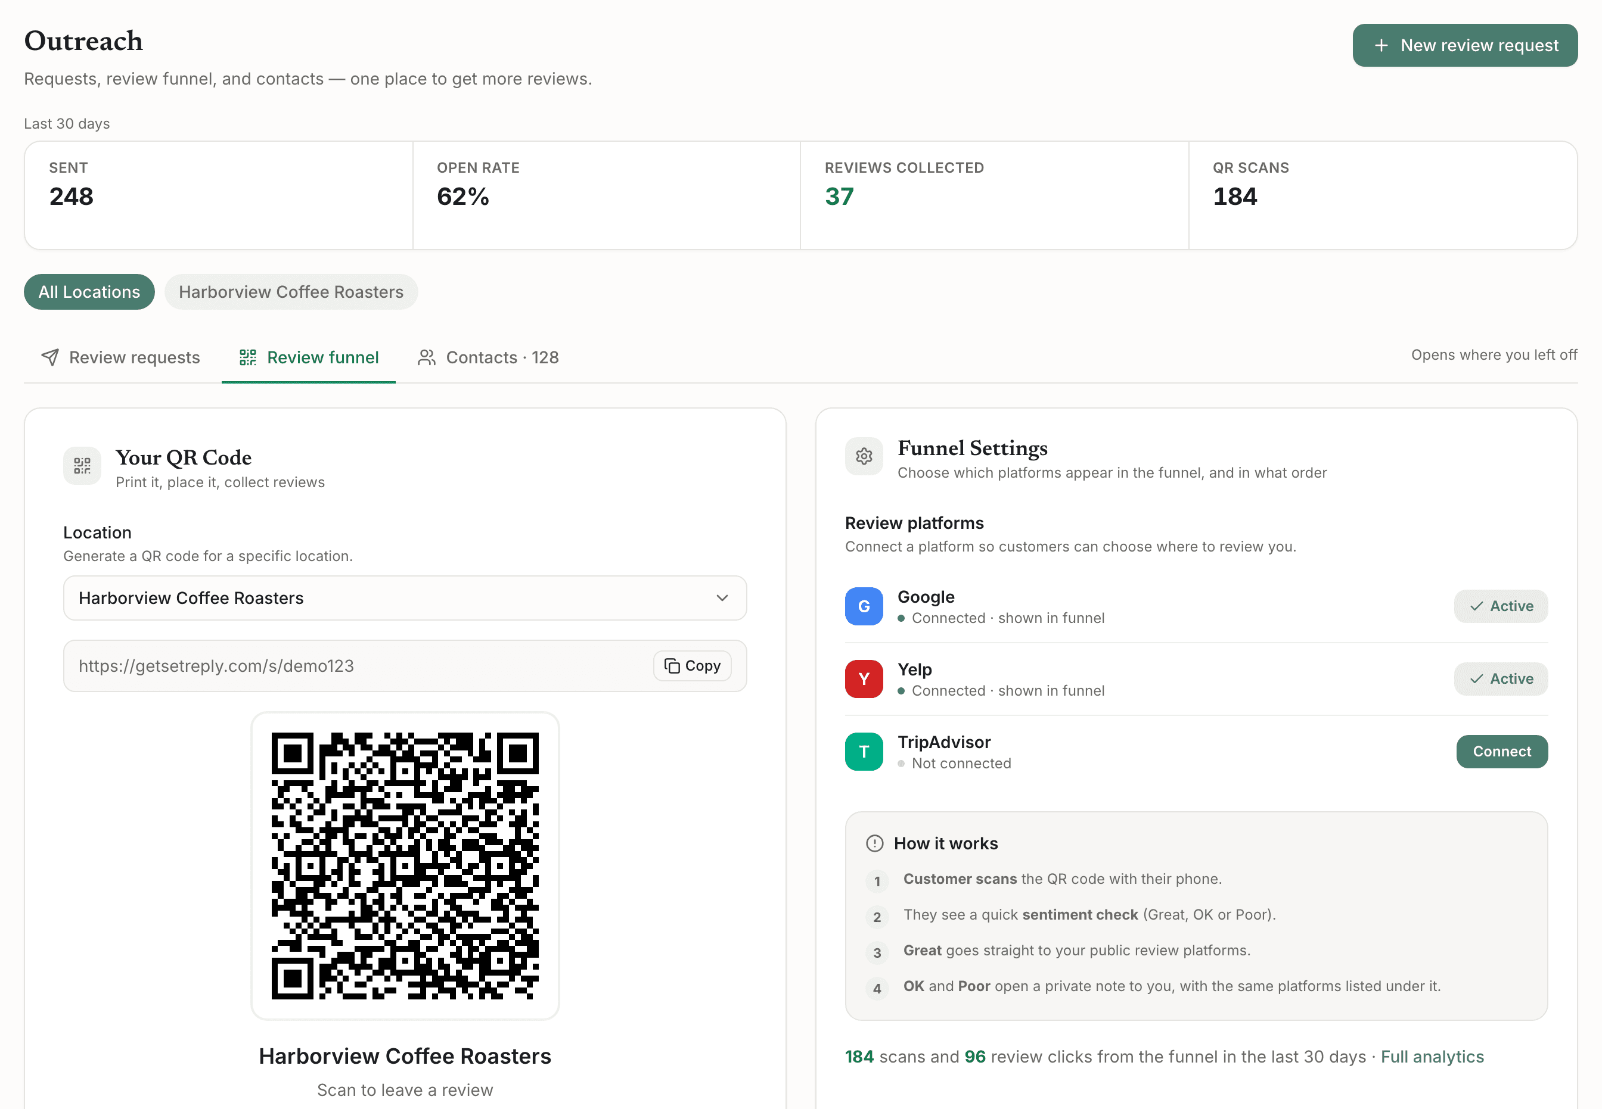This screenshot has width=1602, height=1109.
Task: Click the QR SCANS 184 stat
Action: [x=1382, y=195]
